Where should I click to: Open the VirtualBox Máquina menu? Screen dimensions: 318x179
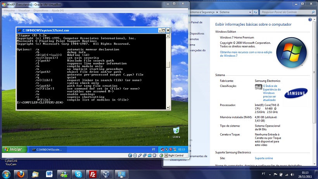(9, 10)
